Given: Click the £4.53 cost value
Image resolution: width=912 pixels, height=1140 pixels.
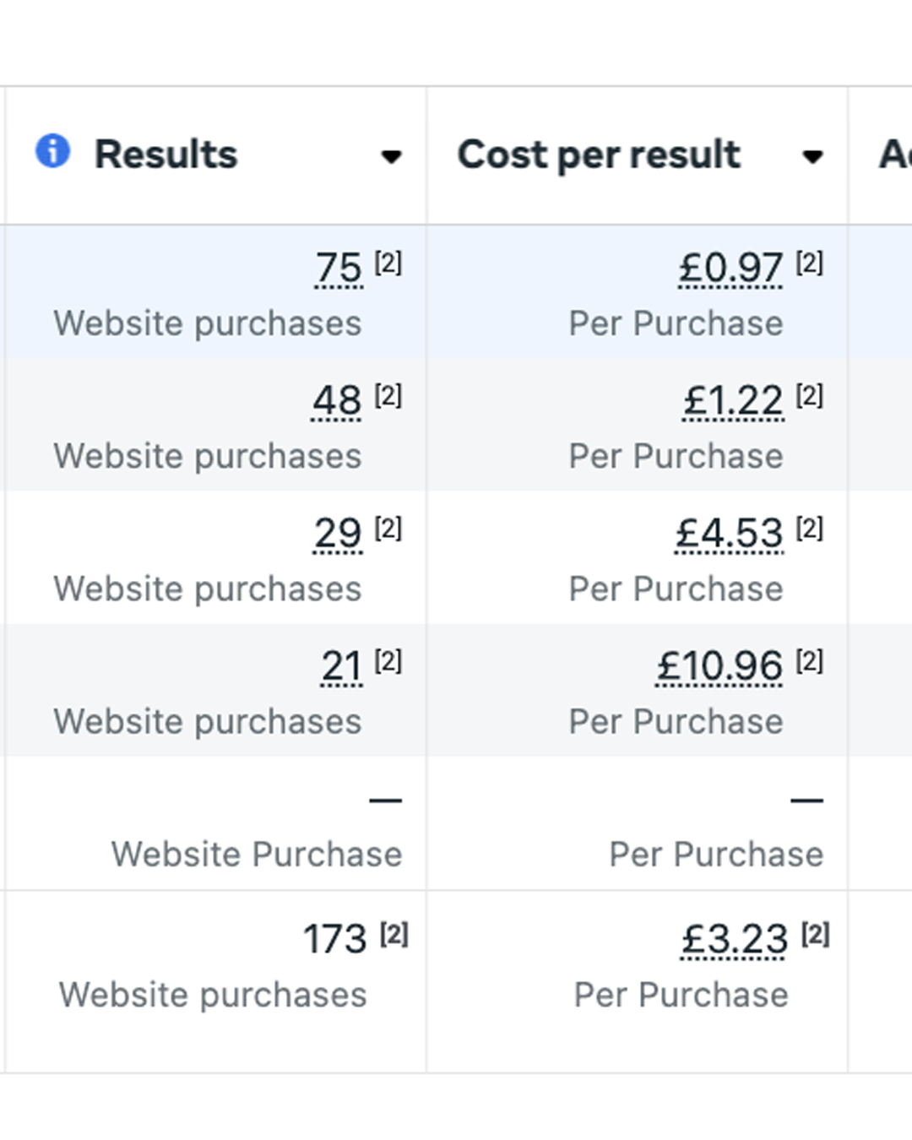Looking at the screenshot, I should pos(730,533).
